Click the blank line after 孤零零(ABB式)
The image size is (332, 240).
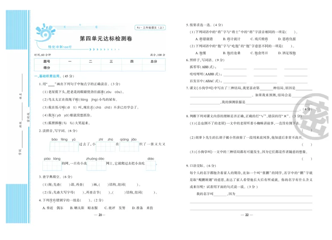pos(235,68)
